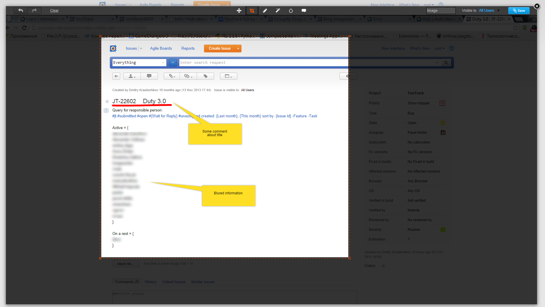Image resolution: width=545 pixels, height=307 pixels.
Task: Click the blue search arrow button
Action: [173, 62]
